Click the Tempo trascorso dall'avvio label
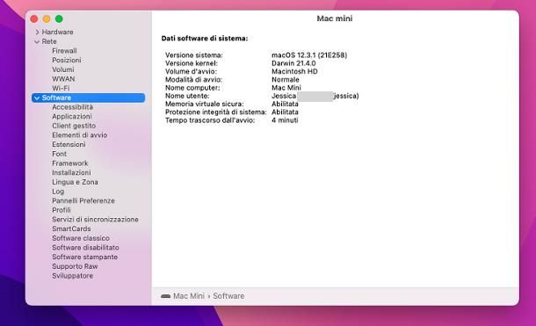Viewport: 536px width, 326px height. click(210, 120)
